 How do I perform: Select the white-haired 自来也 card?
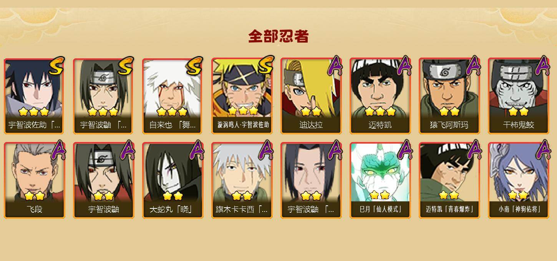(x=173, y=96)
